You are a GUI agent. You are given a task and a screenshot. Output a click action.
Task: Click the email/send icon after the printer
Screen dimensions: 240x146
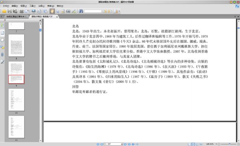tap(27, 11)
